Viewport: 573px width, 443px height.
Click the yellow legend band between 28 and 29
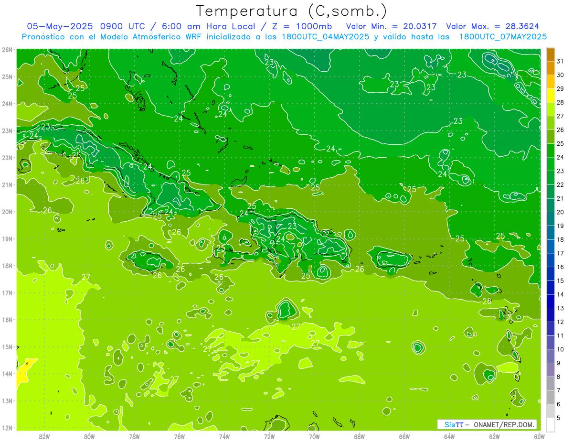tap(551, 96)
